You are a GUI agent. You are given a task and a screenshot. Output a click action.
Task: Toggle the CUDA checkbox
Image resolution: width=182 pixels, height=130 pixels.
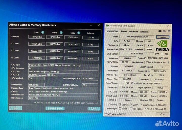[131, 105]
